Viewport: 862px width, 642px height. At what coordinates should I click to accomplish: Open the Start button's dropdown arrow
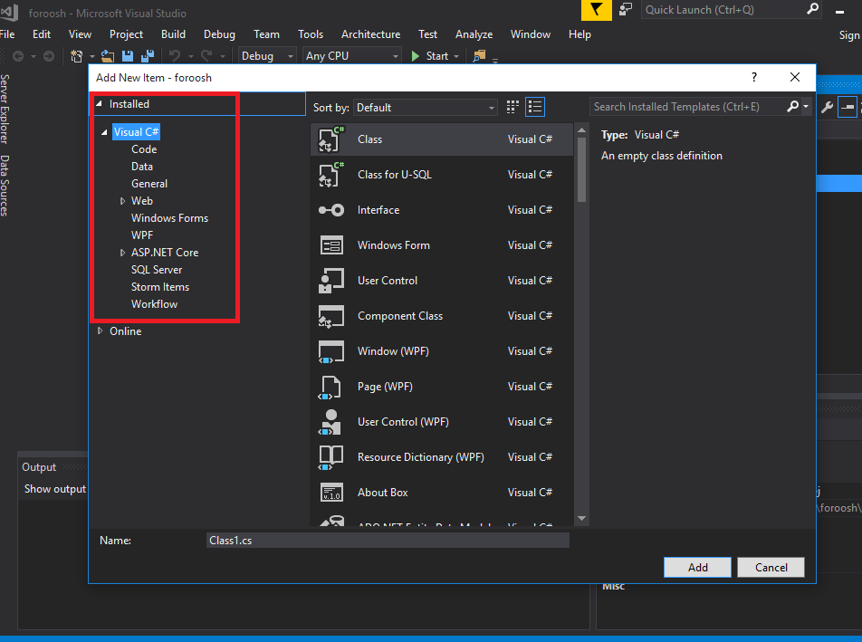click(456, 57)
